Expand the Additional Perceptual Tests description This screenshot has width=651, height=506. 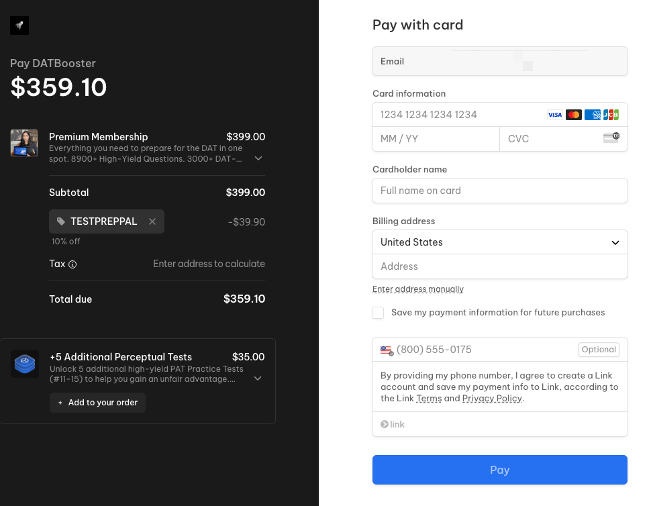[x=258, y=378]
